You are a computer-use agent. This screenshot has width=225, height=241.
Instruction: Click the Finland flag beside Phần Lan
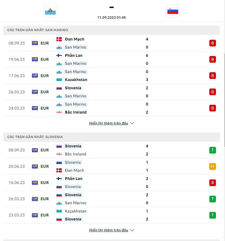[59, 55]
